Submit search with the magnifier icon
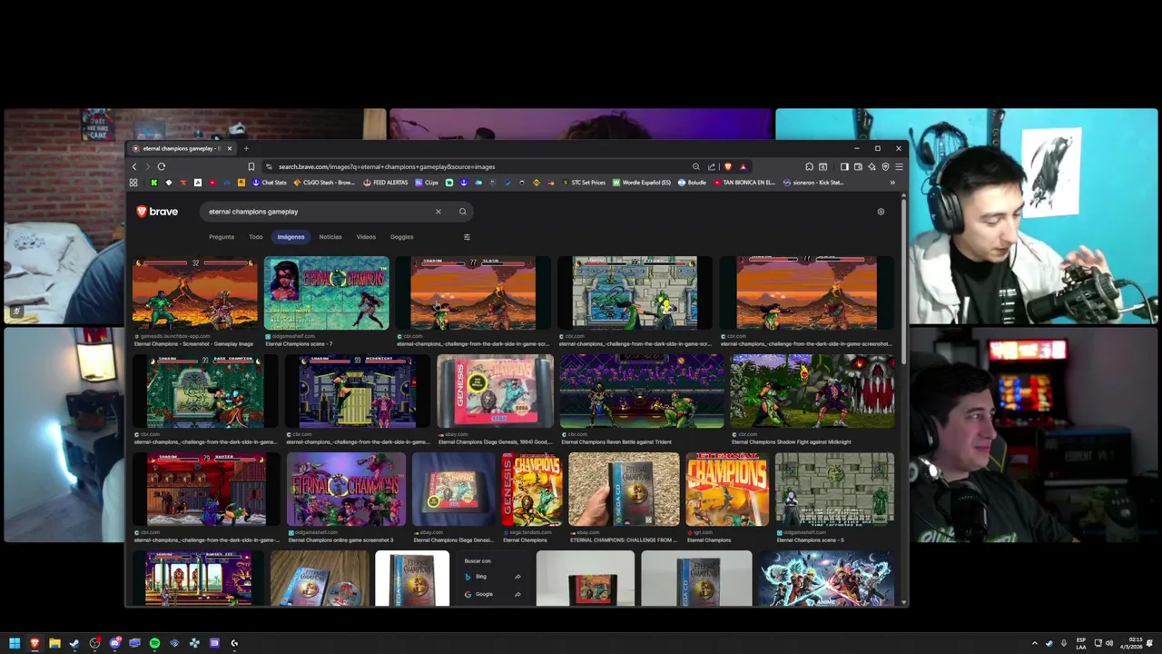 462,212
